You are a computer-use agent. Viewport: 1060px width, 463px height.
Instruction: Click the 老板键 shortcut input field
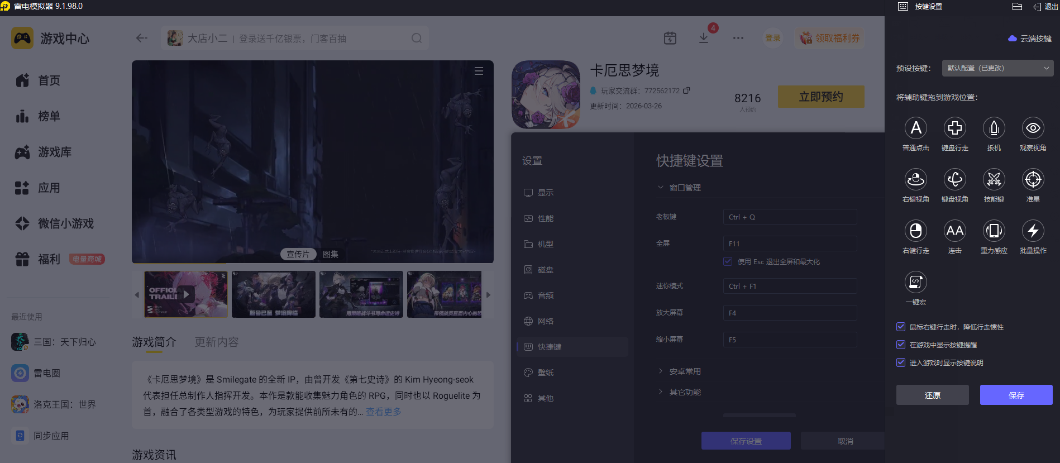(790, 217)
